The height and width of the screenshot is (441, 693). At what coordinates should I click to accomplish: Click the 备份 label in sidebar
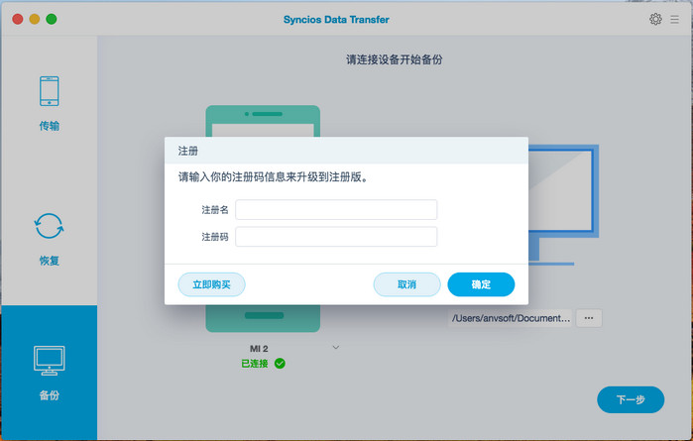click(x=49, y=395)
